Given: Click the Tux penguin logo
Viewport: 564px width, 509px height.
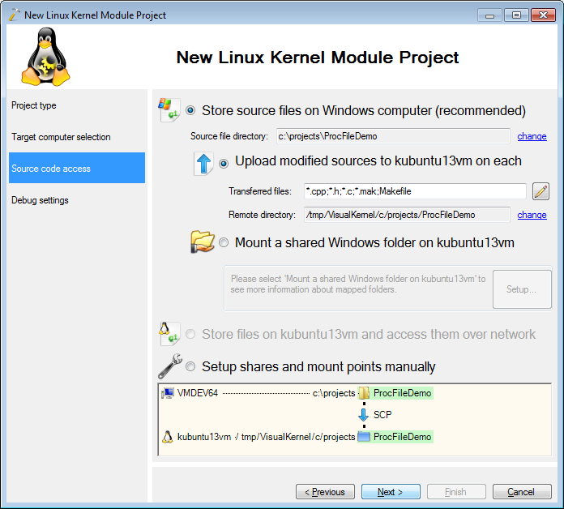Looking at the screenshot, I should pos(45,57).
